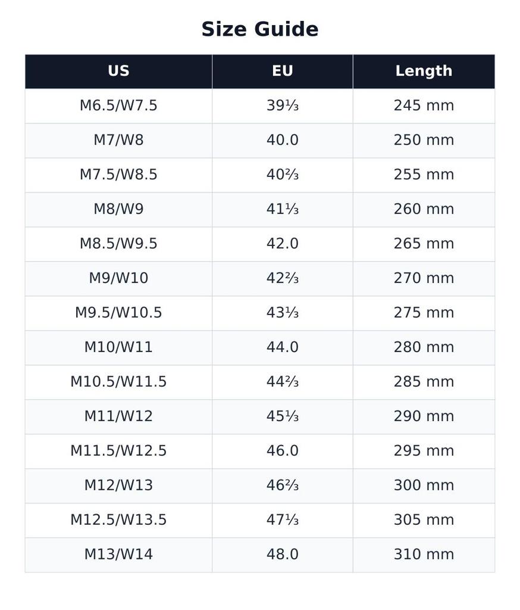The width and height of the screenshot is (520, 610).
Task: Click the M10/W11 size cell
Action: tap(118, 347)
